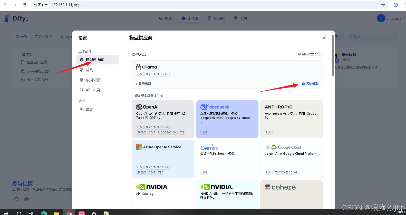
Task: Select the Azure OpenAI Service card
Action: click(x=163, y=159)
